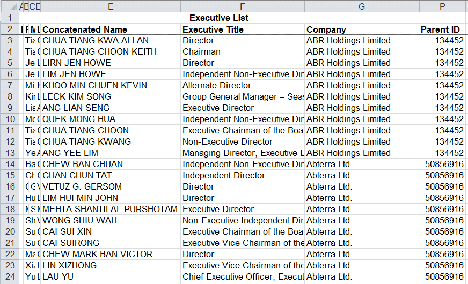
Task: Select cell ANG YEE LIM
Action: point(111,153)
